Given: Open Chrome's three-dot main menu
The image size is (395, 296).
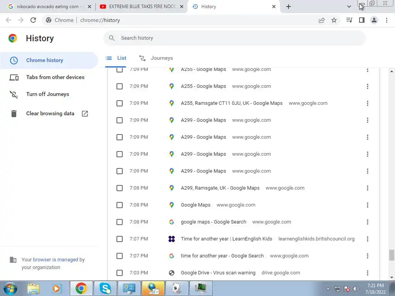Looking at the screenshot, I should 387,20.
